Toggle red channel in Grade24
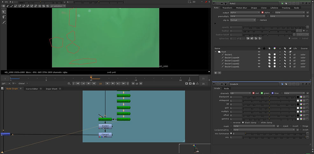 pos(253,93)
